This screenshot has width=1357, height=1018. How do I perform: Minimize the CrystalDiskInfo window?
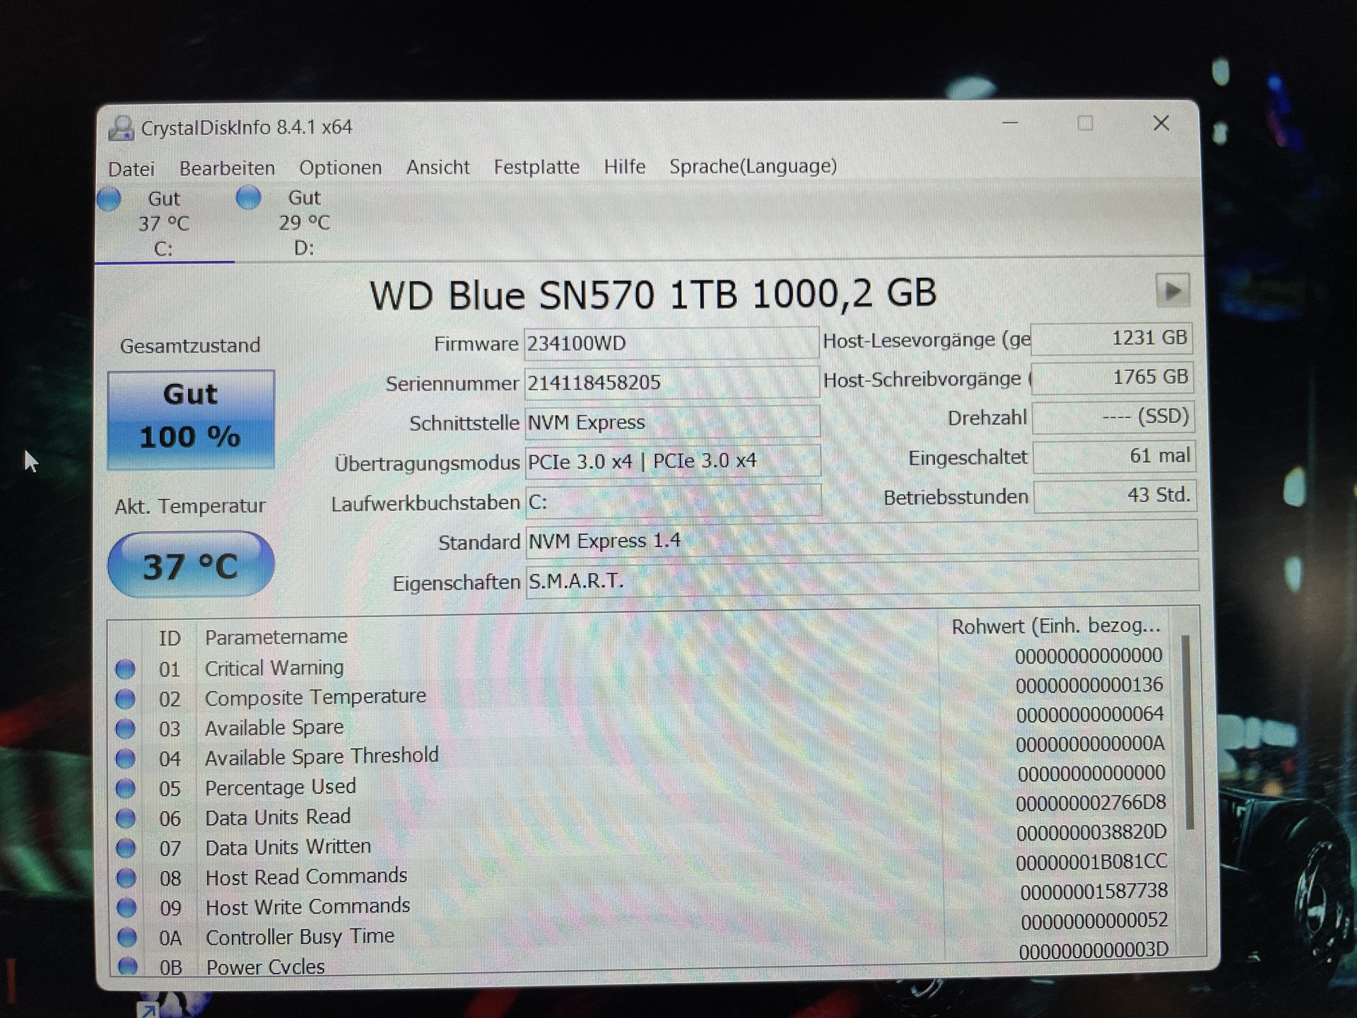1011,123
